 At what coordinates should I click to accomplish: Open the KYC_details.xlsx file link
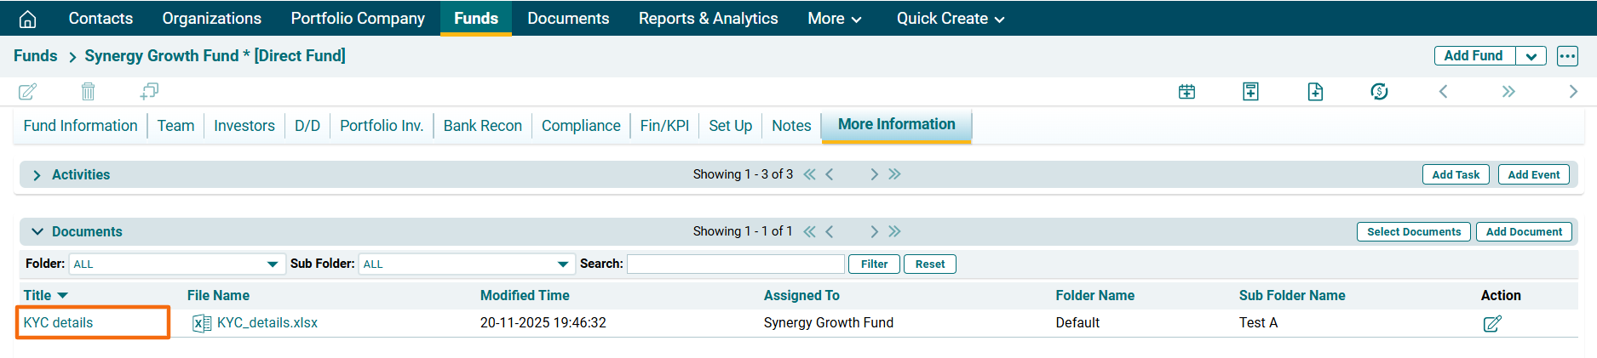tap(267, 323)
